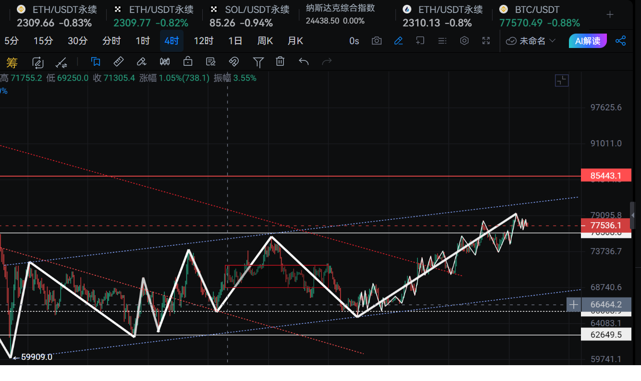Toggle the drawing pencil tool
The height and width of the screenshot is (381, 641).
(x=398, y=41)
